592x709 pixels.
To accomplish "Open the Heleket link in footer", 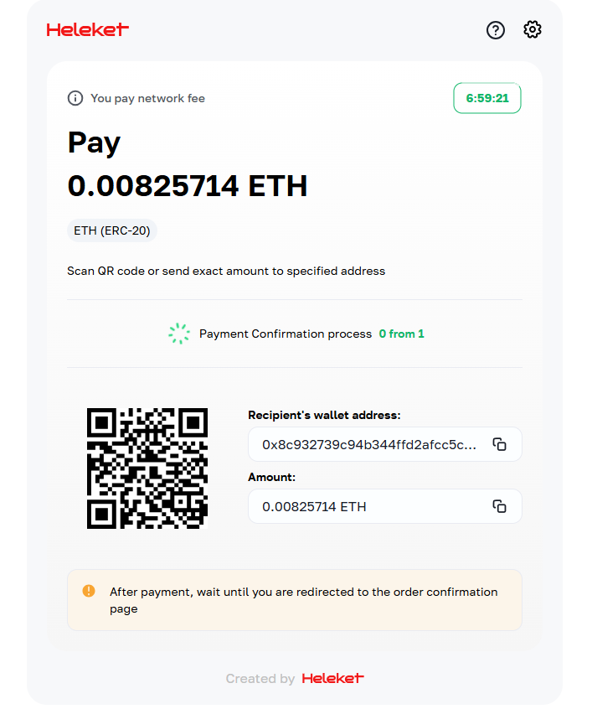I will click(333, 678).
